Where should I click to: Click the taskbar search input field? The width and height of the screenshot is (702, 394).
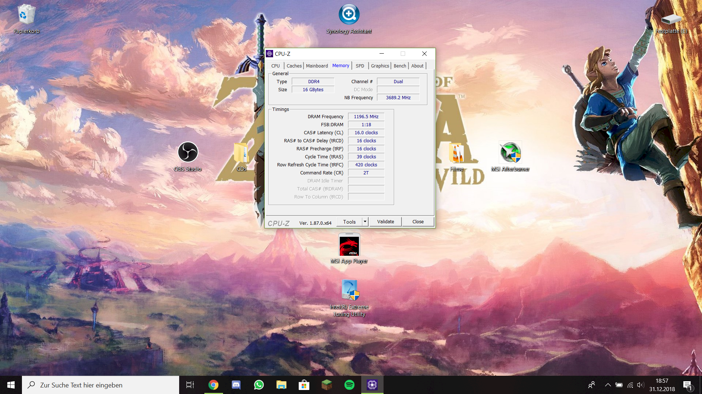(100, 385)
